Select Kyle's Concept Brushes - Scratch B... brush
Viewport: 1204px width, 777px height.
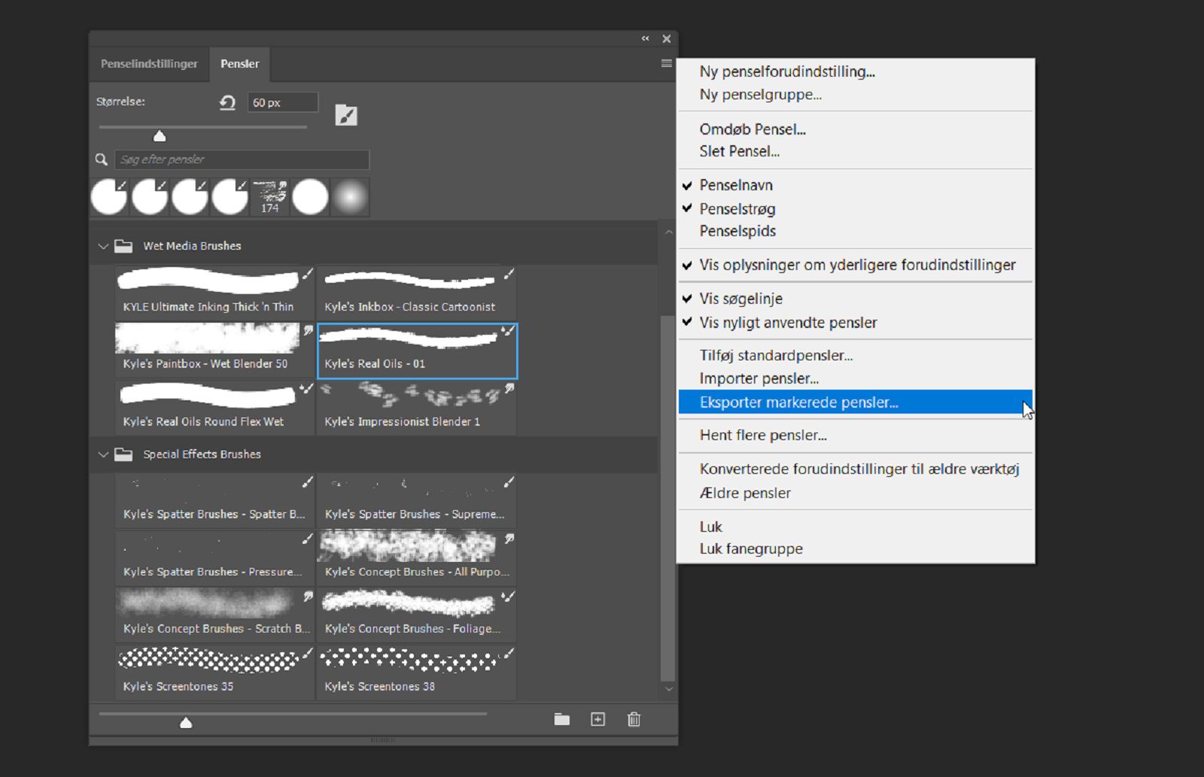(x=214, y=615)
